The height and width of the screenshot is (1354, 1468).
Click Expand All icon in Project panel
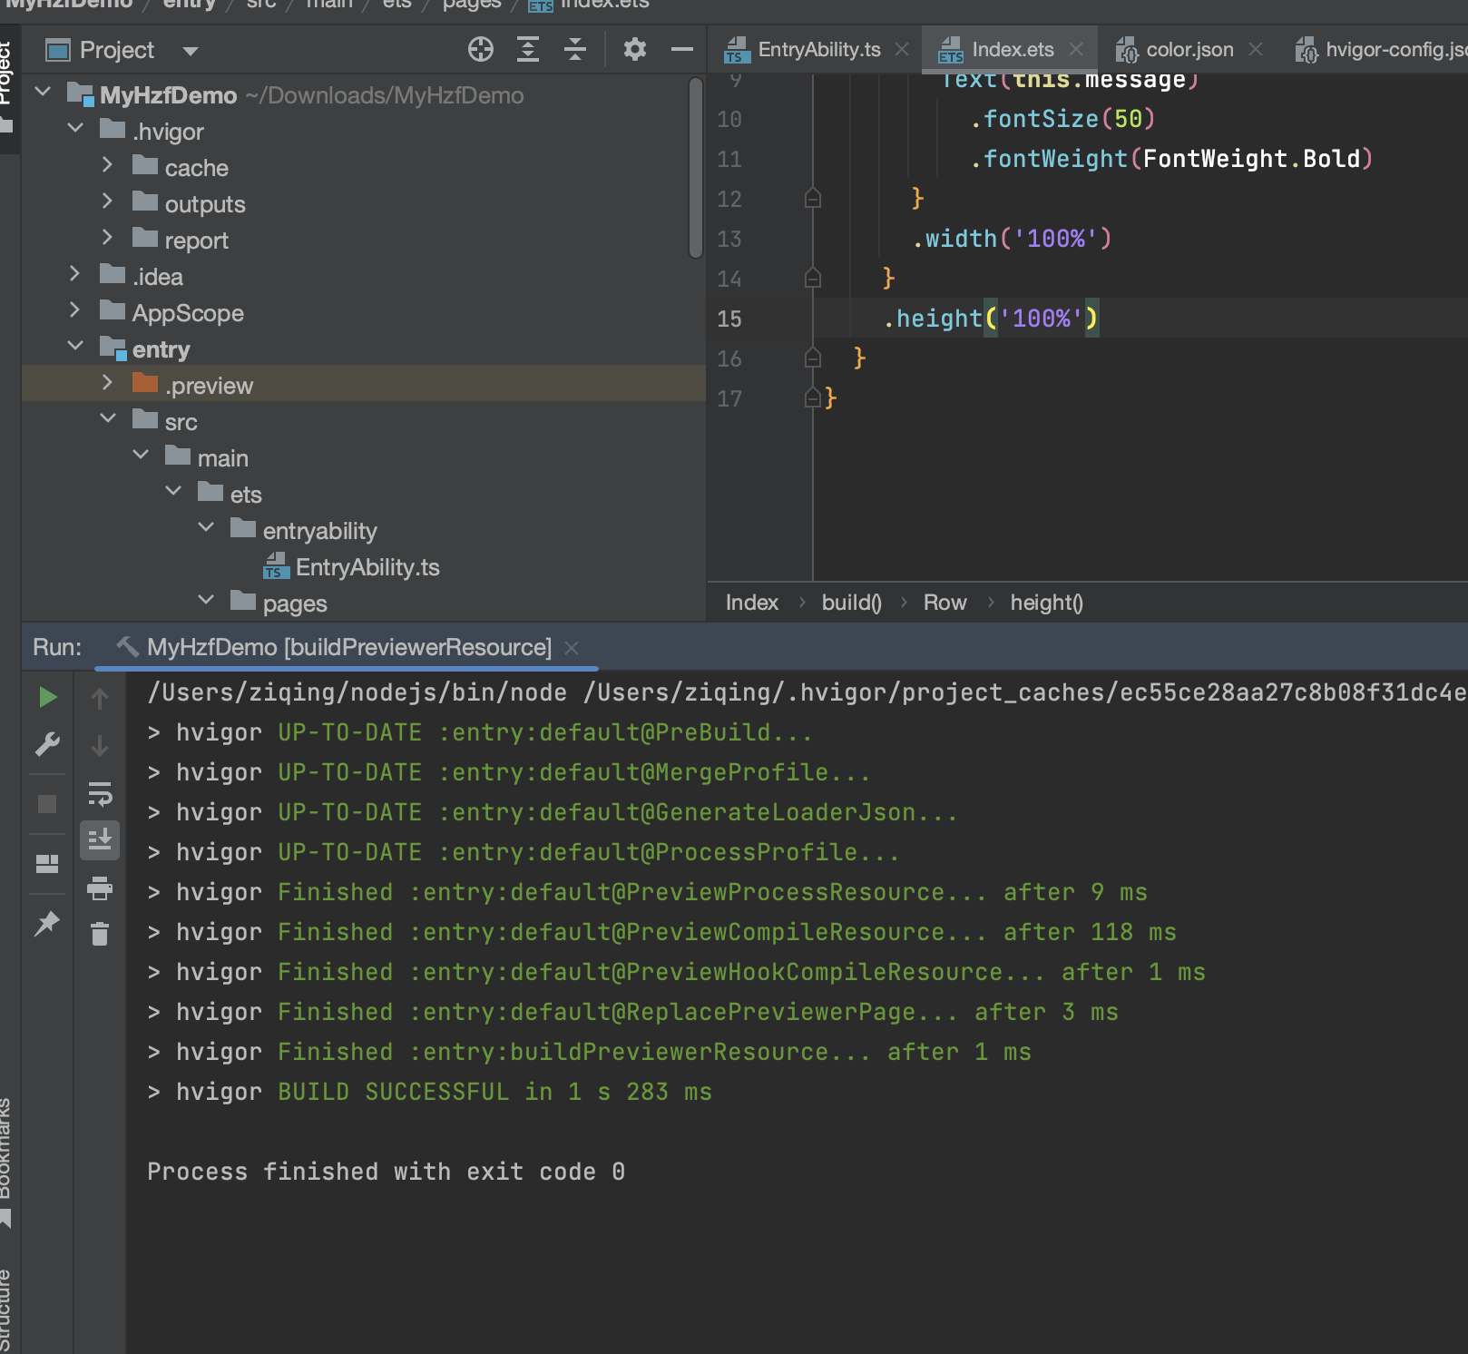pyautogui.click(x=527, y=50)
